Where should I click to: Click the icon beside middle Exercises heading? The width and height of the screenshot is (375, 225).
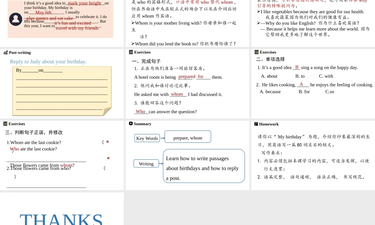(x=131, y=52)
